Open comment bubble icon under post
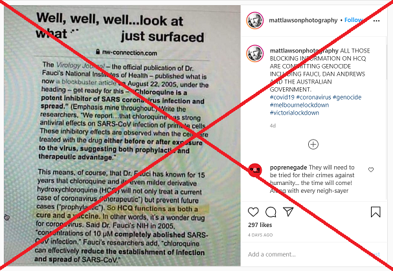 coord(271,212)
